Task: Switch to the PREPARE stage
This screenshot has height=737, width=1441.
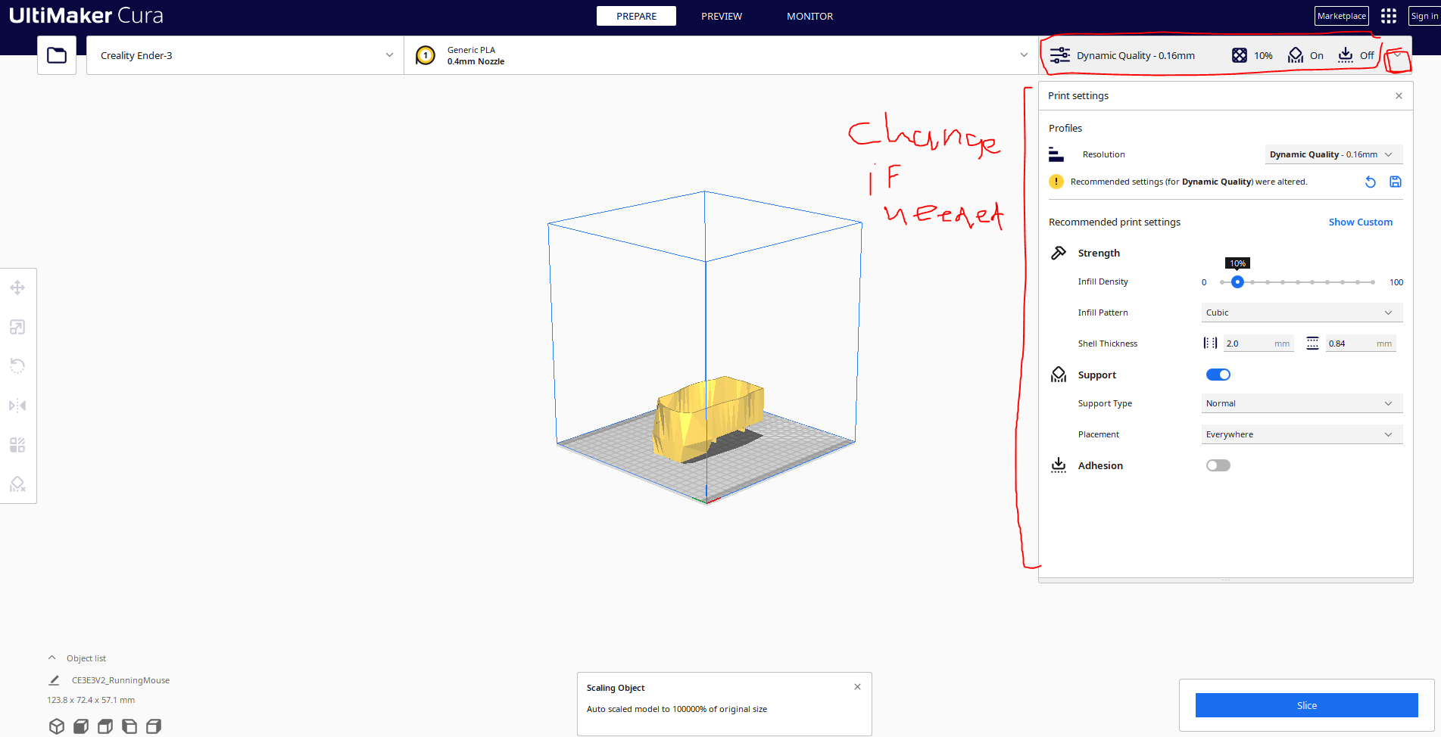Action: [636, 16]
